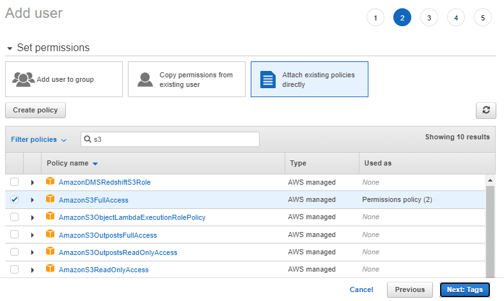The height and width of the screenshot is (301, 504).
Task: Expand the AmazonS3OutpostsFullAccess row details
Action: [x=33, y=235]
